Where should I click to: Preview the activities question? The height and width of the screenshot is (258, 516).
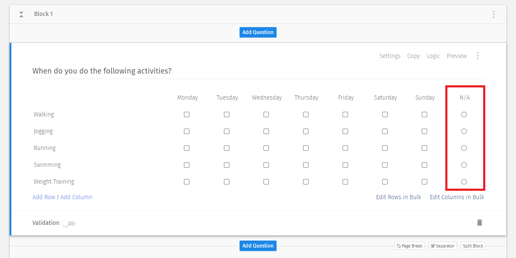[x=456, y=55]
